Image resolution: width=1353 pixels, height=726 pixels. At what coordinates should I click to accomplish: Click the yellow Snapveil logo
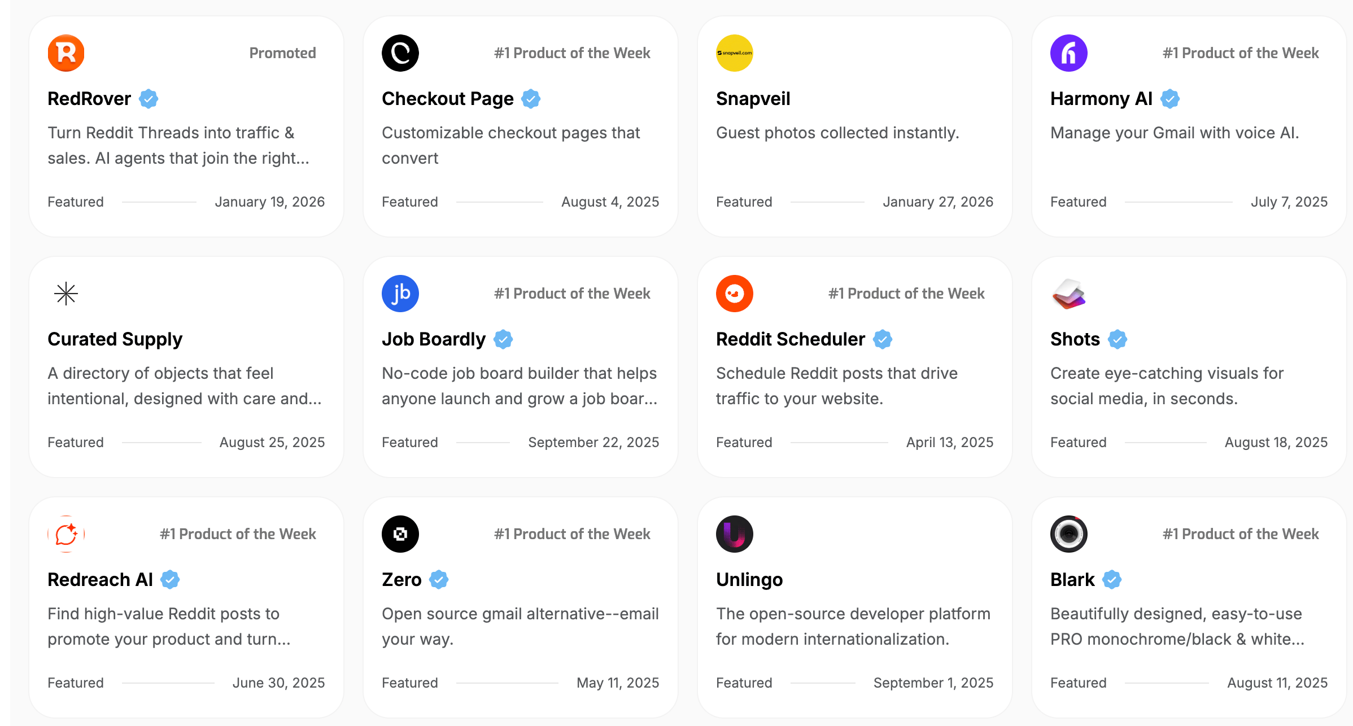tap(735, 53)
